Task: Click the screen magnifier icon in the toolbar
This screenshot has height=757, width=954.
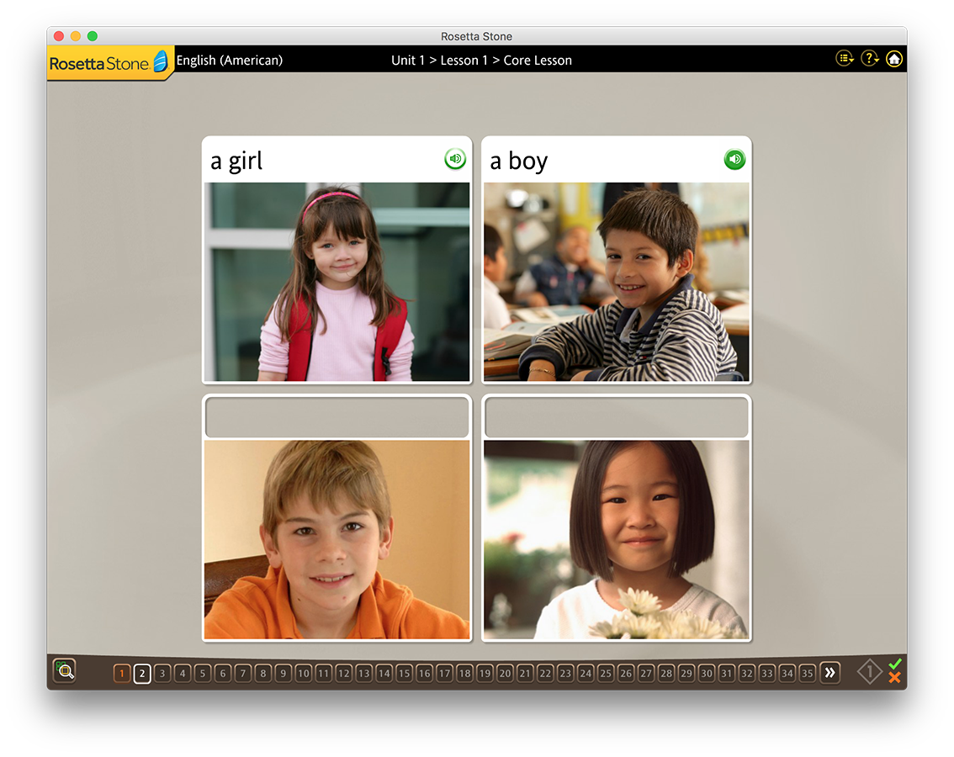Action: click(x=66, y=671)
